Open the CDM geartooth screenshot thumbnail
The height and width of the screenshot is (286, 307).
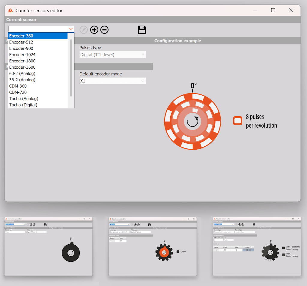click(x=153, y=246)
